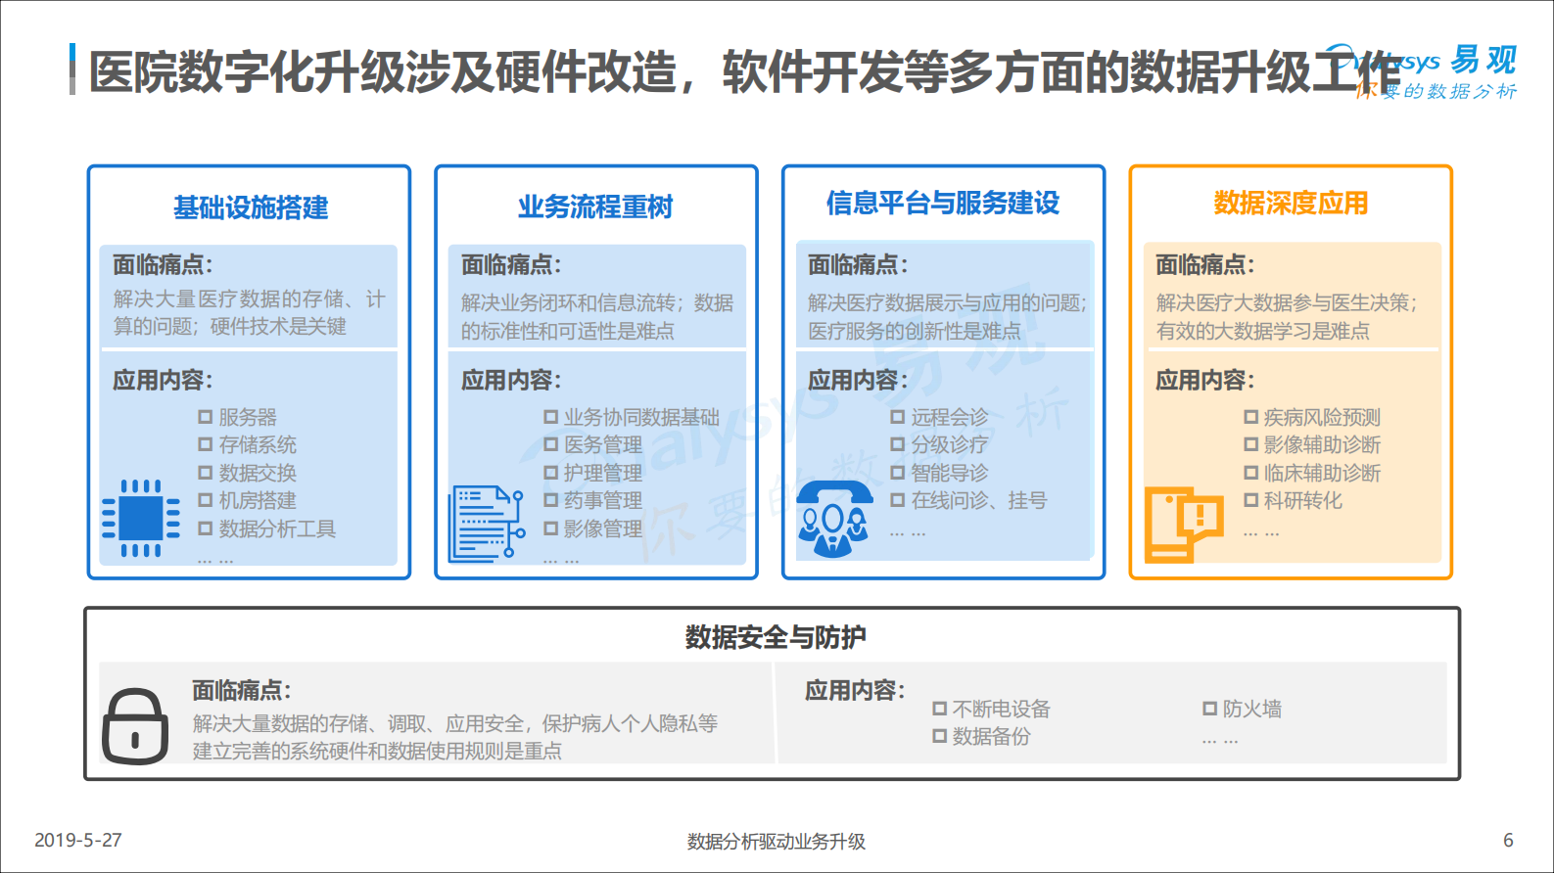Screen dimensions: 1554x873
Task: Click text 解决业务闭环和信息流转
Action: click(573, 303)
